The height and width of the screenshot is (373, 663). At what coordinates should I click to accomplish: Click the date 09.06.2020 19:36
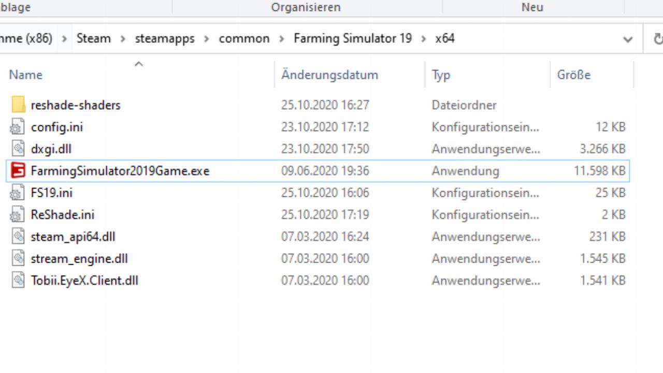[x=325, y=170]
